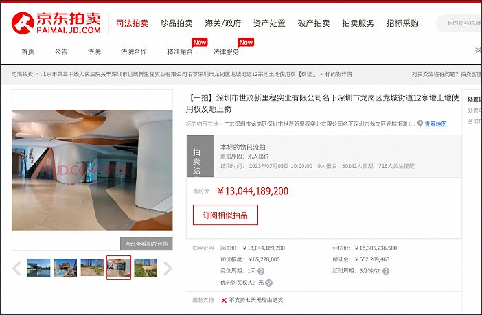Click 不支持七天无理由退货 text

pos(256,300)
